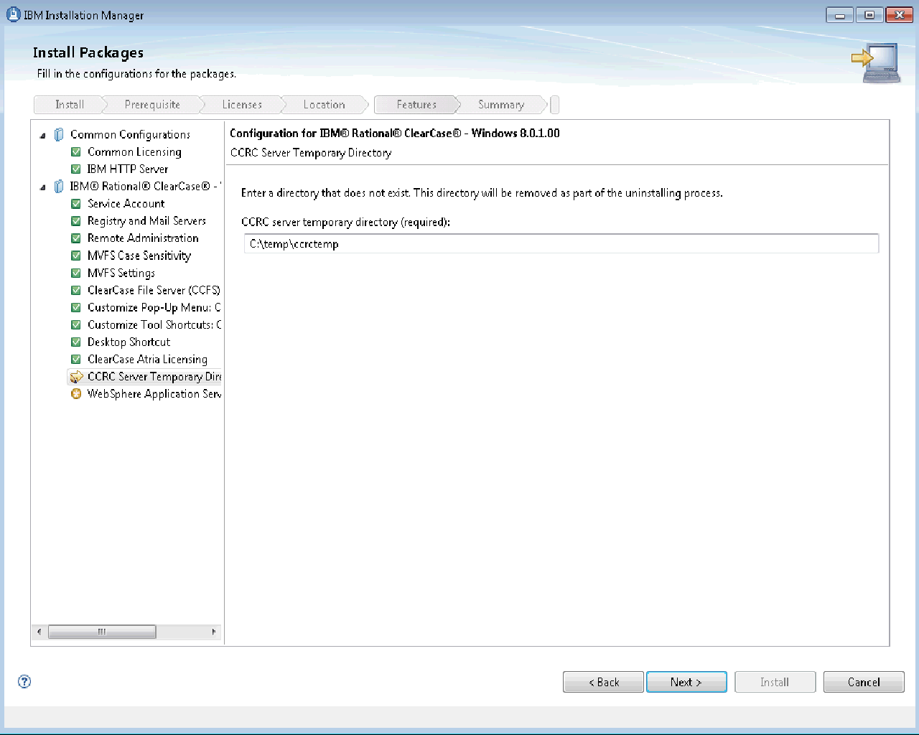Click Customize Tool Shortcuts check icon
The image size is (919, 735).
coord(76,324)
